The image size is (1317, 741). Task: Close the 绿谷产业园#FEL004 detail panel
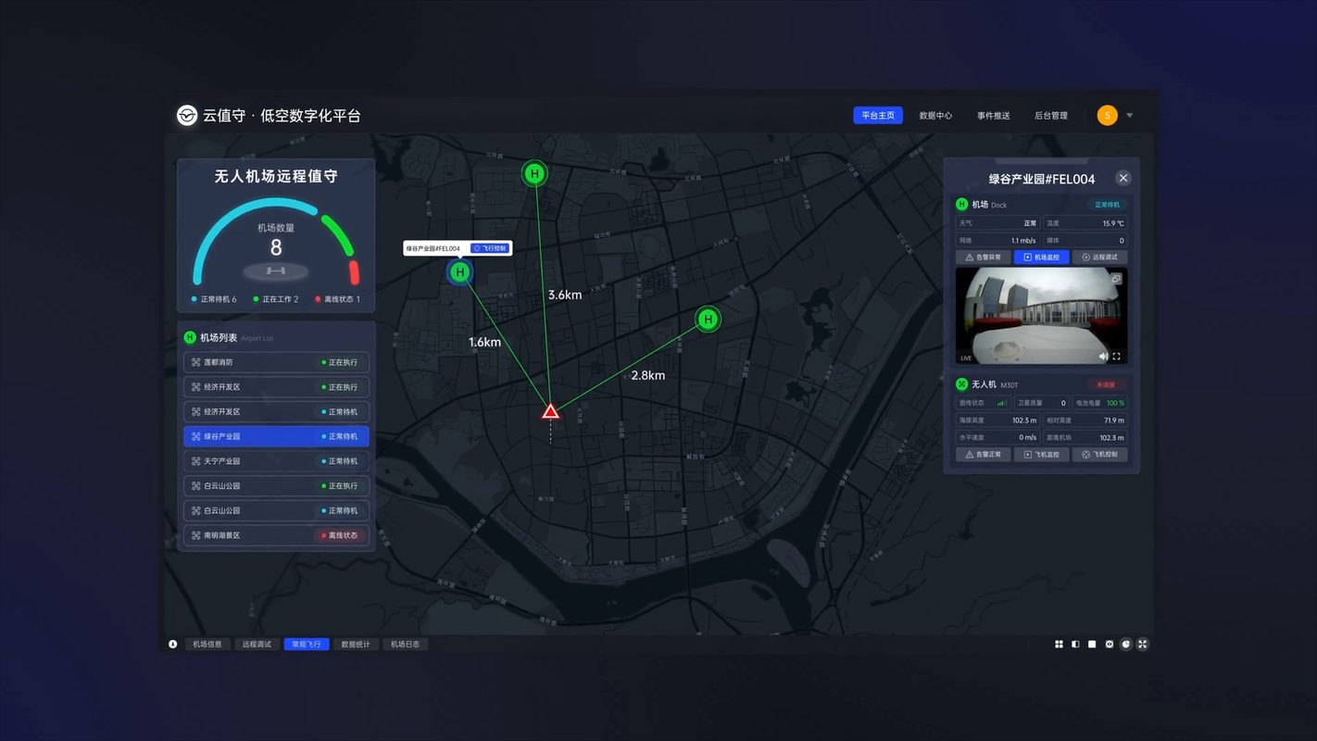pos(1123,178)
